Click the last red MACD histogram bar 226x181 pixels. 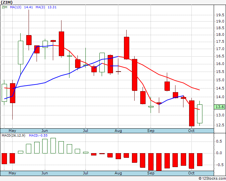tap(200, 159)
